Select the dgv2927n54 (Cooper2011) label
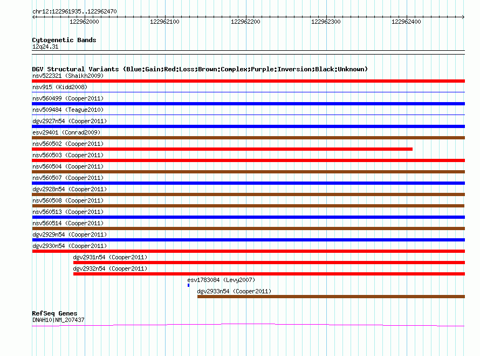This screenshot has width=480, height=356. (x=70, y=121)
